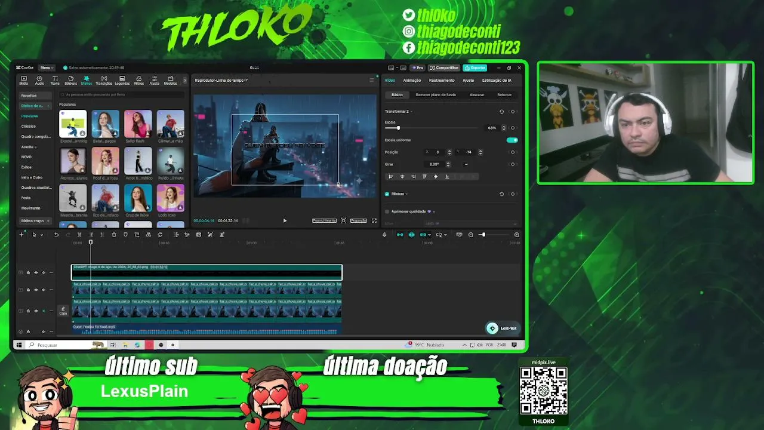The height and width of the screenshot is (430, 764).
Task: Reset the Transformar section values
Action: coord(501,112)
